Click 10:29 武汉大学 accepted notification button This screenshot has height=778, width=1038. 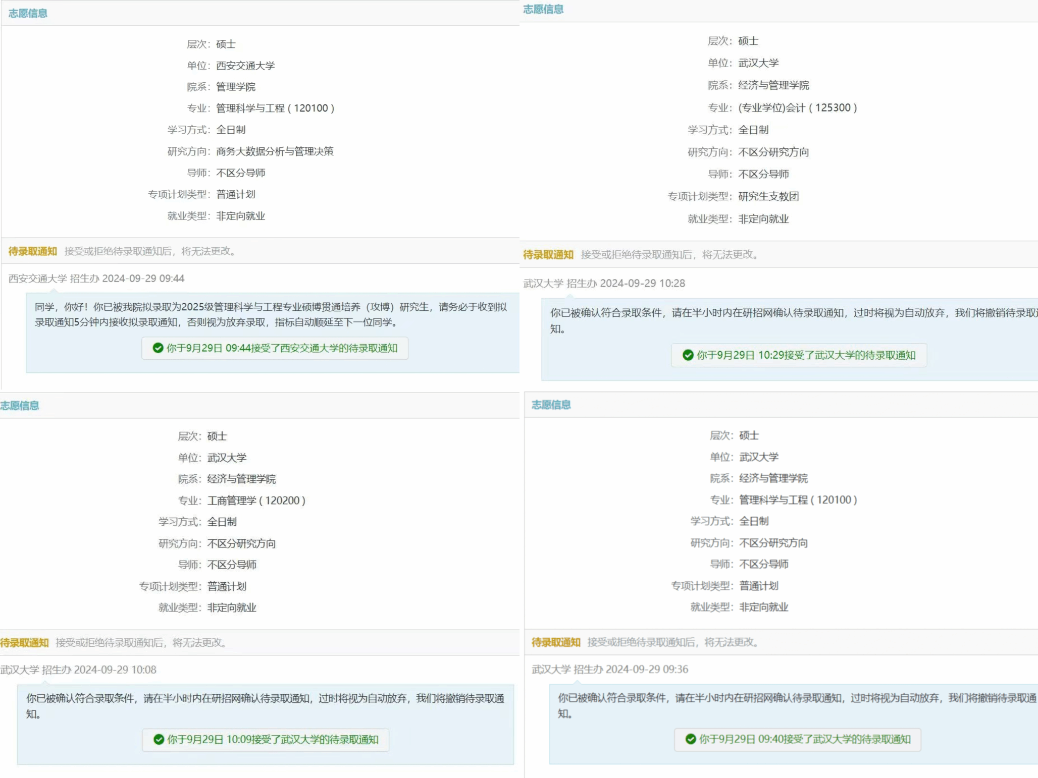point(799,355)
